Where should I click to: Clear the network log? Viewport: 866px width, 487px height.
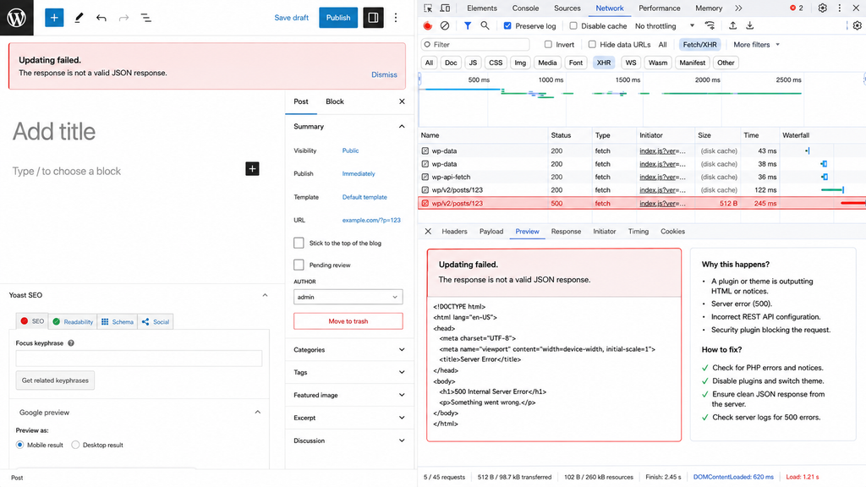point(445,25)
